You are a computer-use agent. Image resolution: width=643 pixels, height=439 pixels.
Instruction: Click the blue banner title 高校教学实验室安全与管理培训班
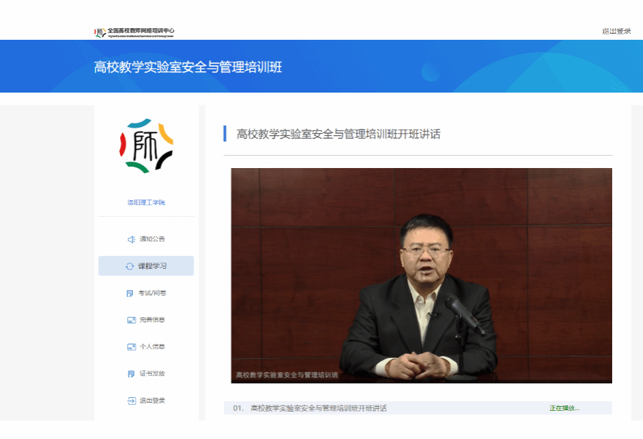[x=188, y=67]
